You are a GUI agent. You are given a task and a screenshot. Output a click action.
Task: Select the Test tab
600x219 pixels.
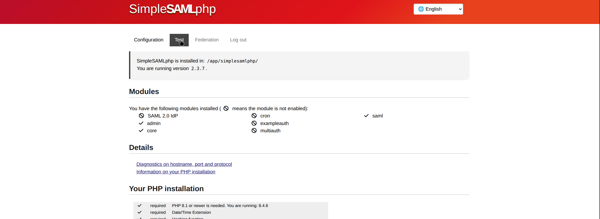point(179,40)
